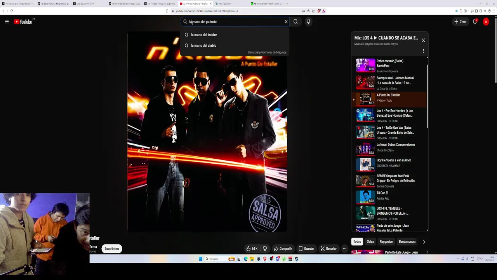497x280 pixels.
Task: Clear the search box text
Action: click(x=286, y=22)
